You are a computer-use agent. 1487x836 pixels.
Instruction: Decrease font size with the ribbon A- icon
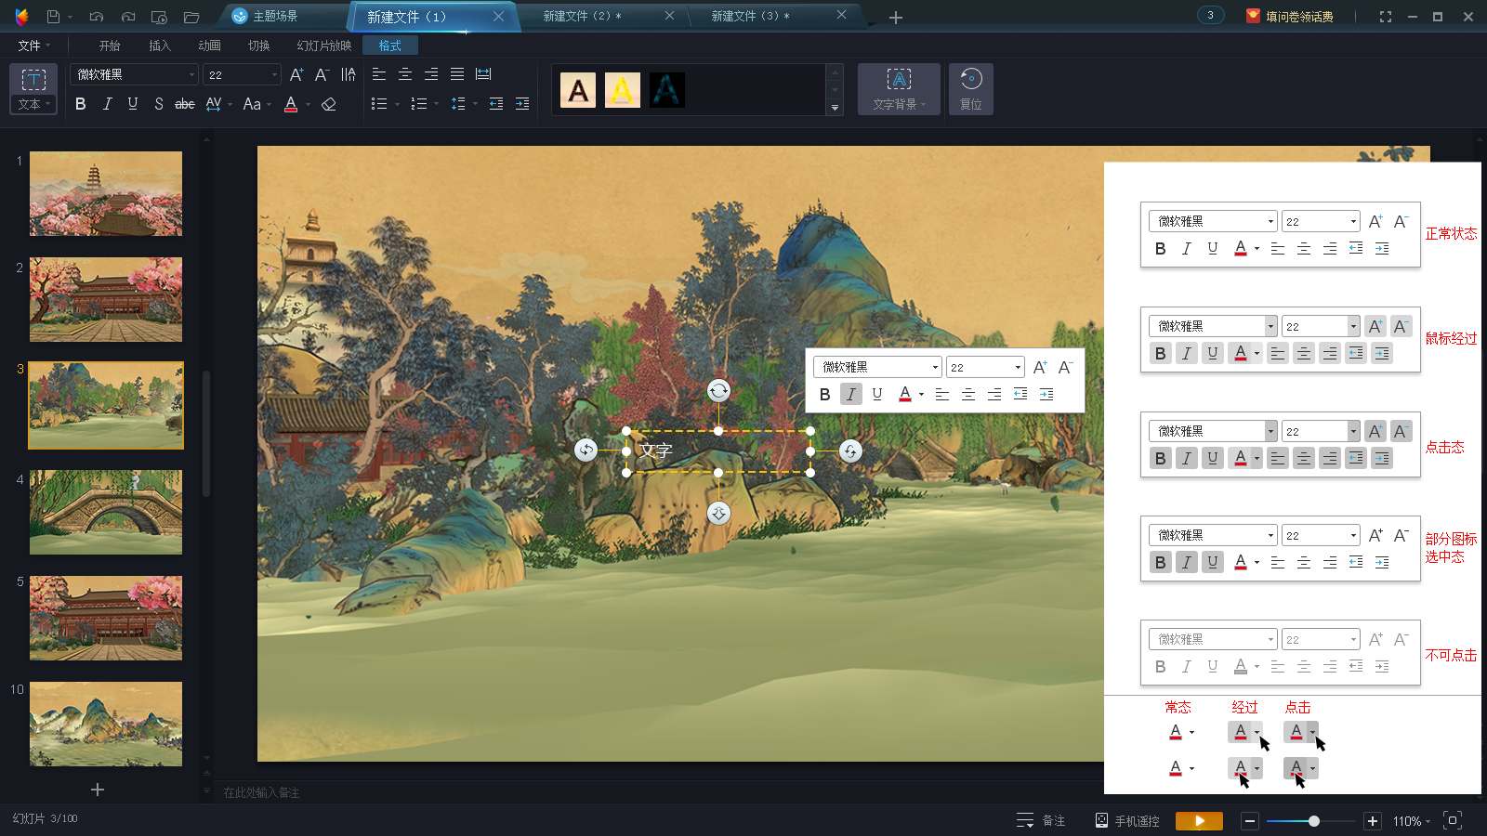[322, 74]
